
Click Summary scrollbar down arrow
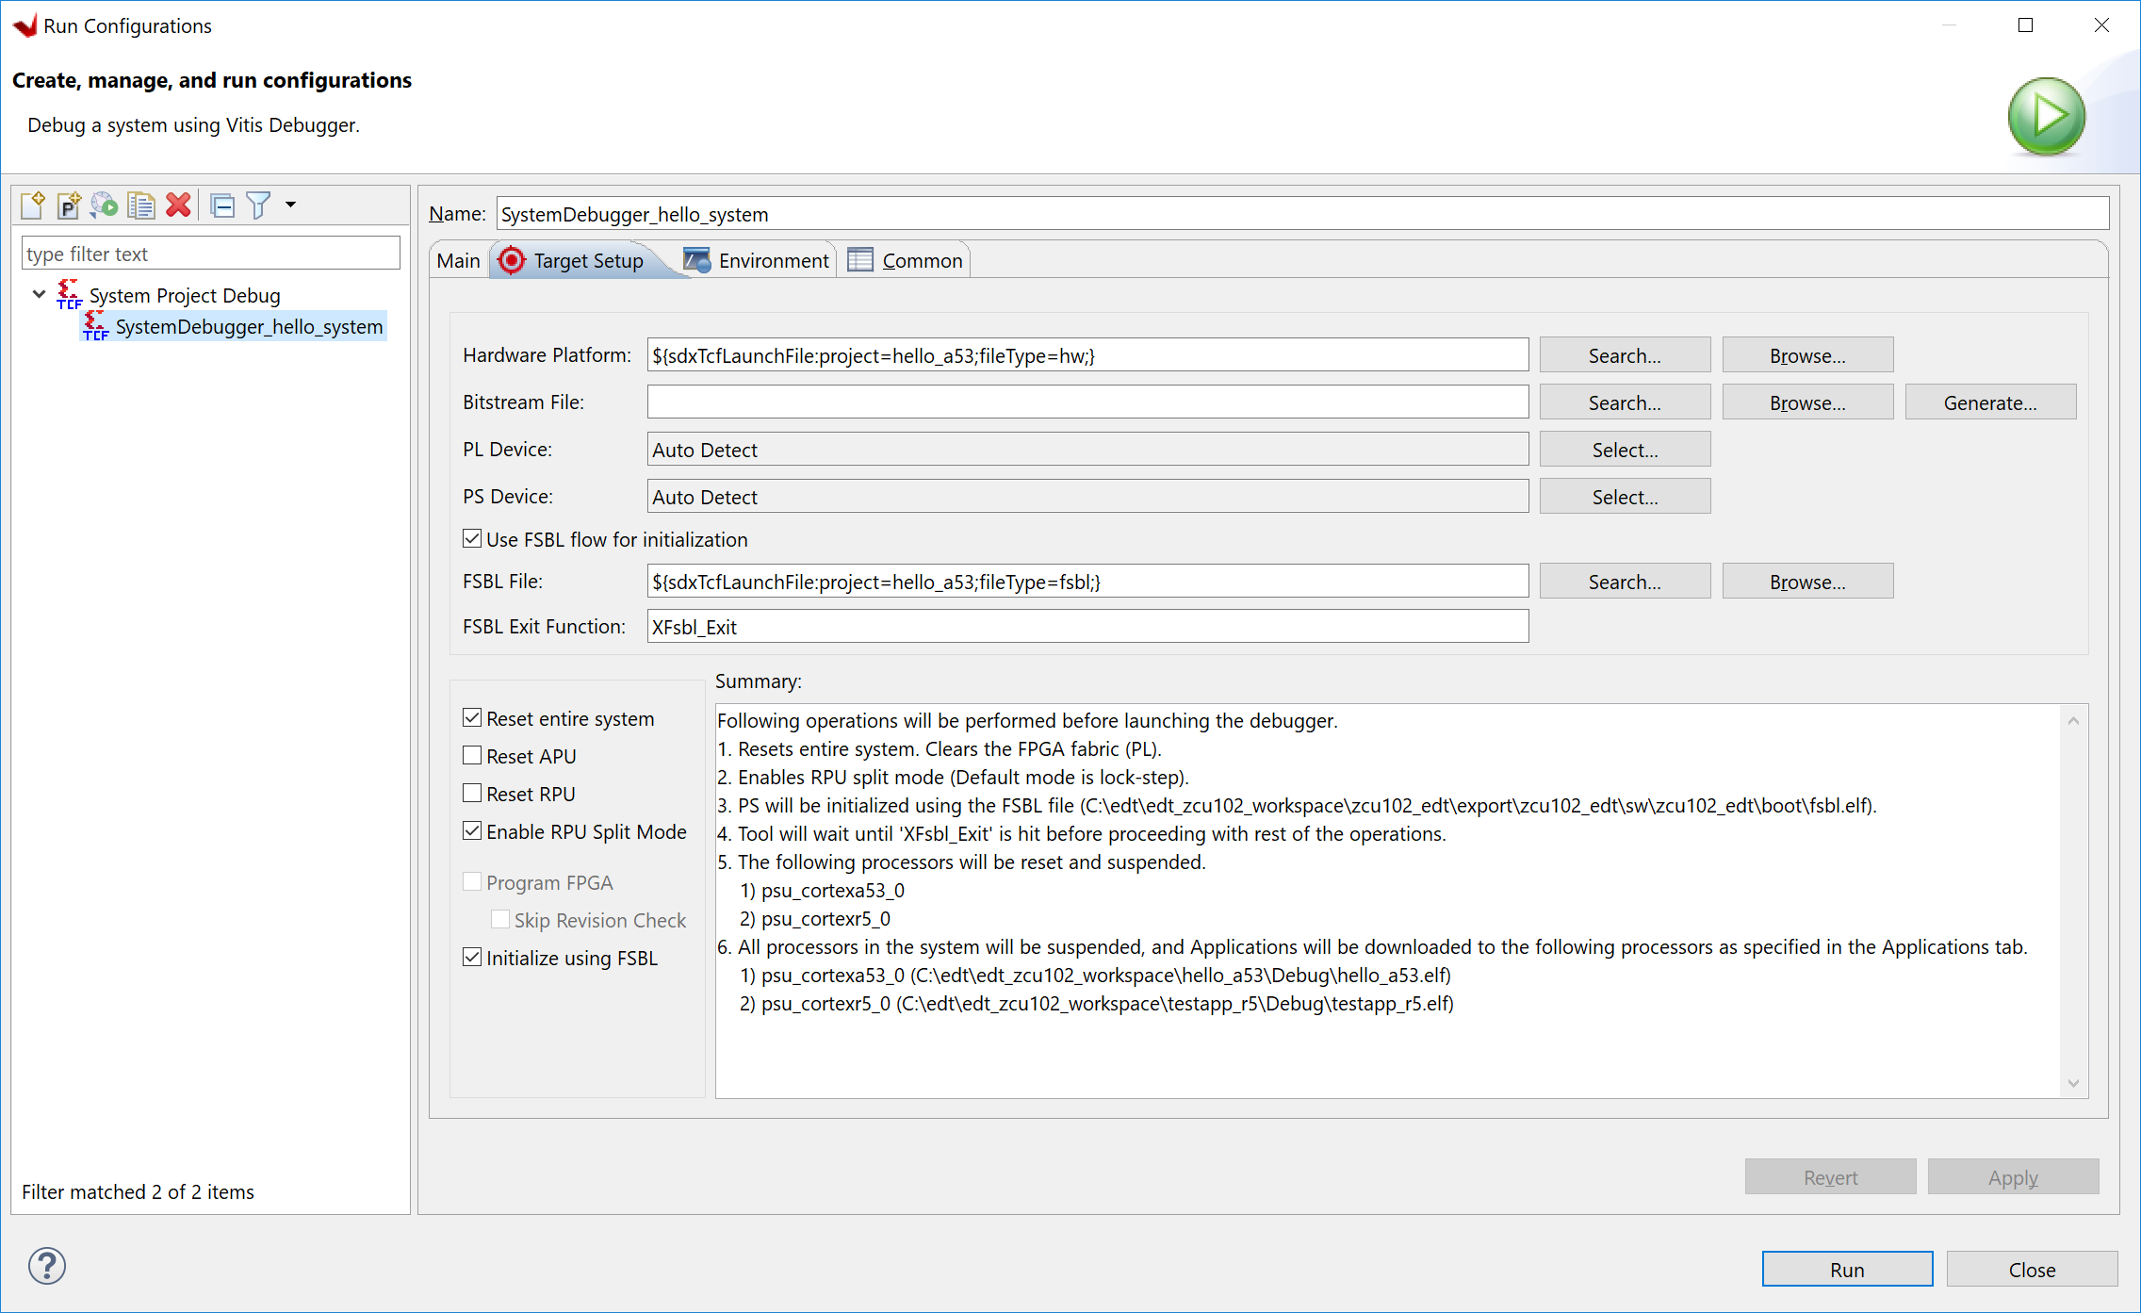[2073, 1083]
